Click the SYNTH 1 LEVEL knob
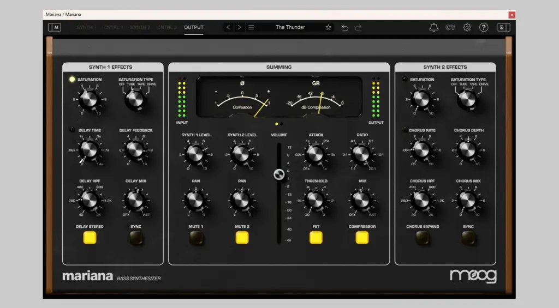This screenshot has width=559, height=308. tap(195, 154)
